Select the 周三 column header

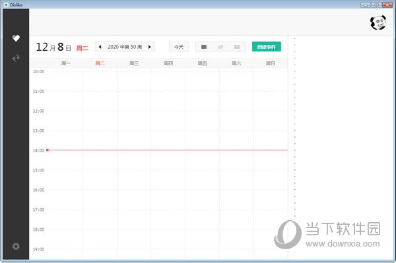[134, 63]
